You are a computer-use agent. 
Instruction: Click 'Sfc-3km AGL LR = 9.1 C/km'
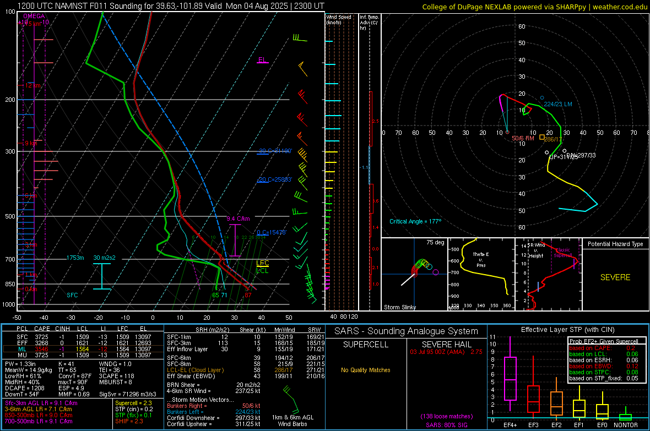coord(41,403)
